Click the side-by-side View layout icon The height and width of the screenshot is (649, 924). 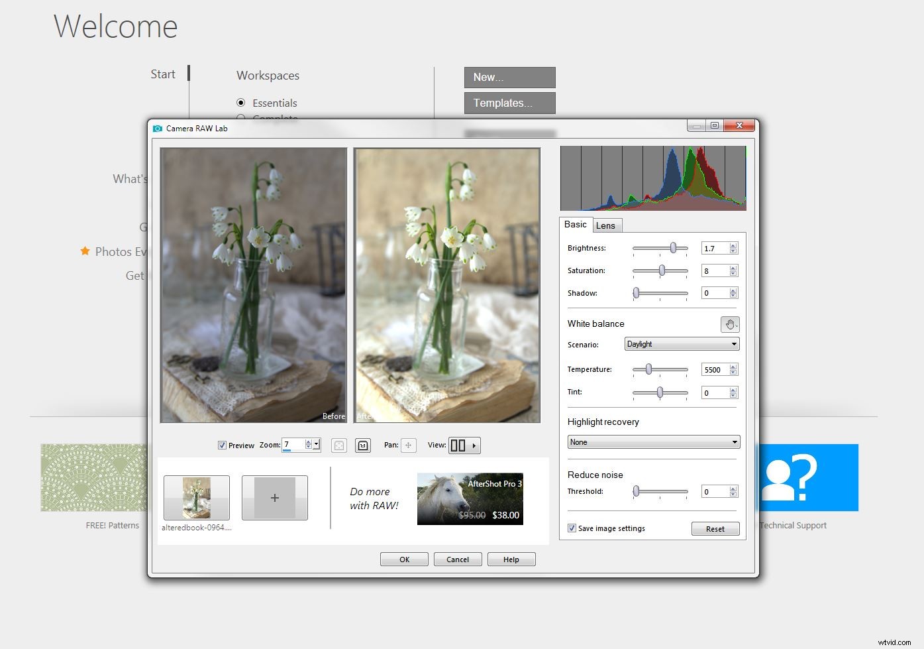pyautogui.click(x=458, y=445)
